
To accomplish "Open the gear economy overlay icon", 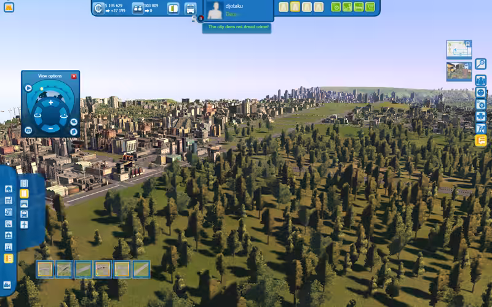I will (x=481, y=104).
